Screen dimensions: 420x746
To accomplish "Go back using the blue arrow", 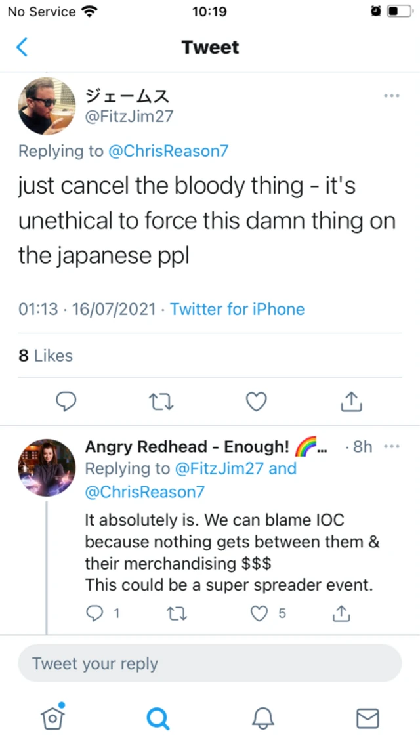I will 22,47.
